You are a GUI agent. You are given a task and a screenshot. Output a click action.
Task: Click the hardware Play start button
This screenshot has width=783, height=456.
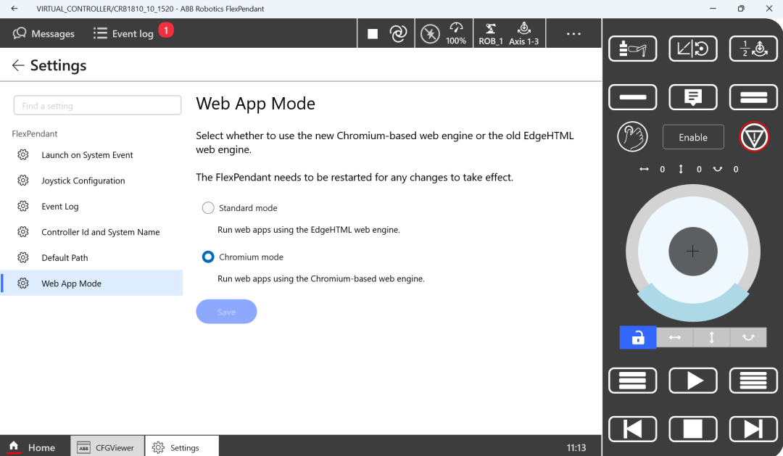(x=692, y=381)
